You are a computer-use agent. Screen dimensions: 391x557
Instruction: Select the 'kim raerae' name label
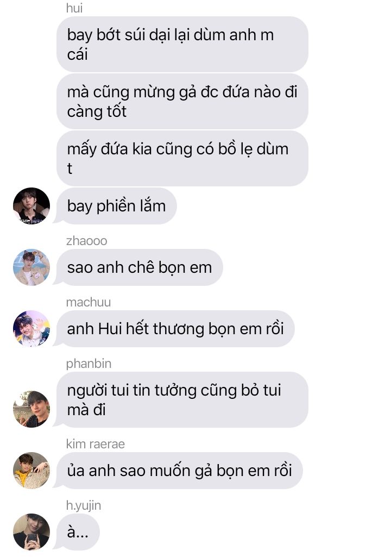tap(96, 444)
